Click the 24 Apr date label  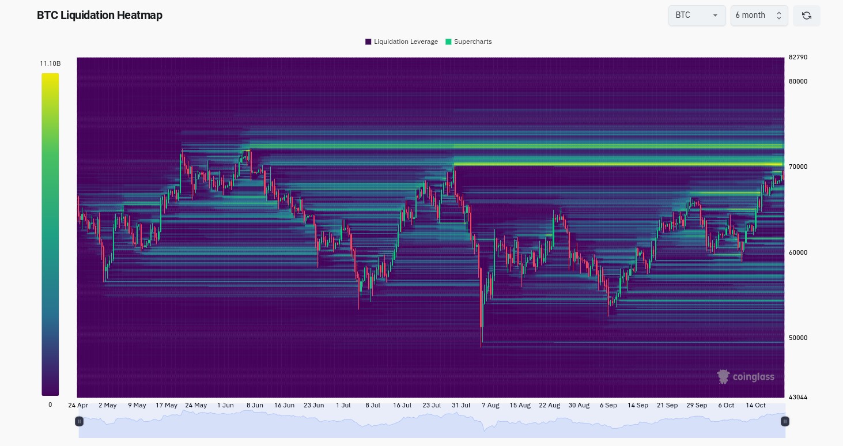point(78,405)
